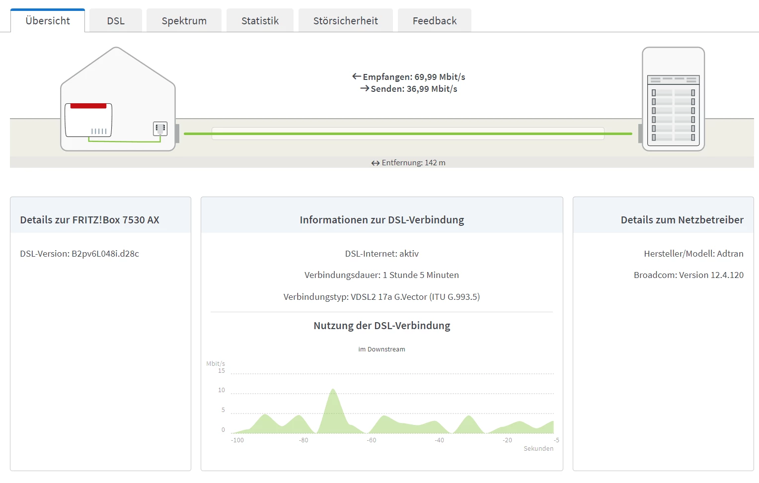Image resolution: width=759 pixels, height=483 pixels.
Task: Click the im Downstream chart label
Action: (381, 349)
